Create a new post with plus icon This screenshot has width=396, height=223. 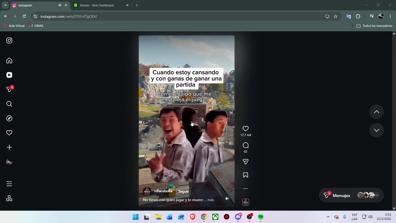pyautogui.click(x=9, y=147)
